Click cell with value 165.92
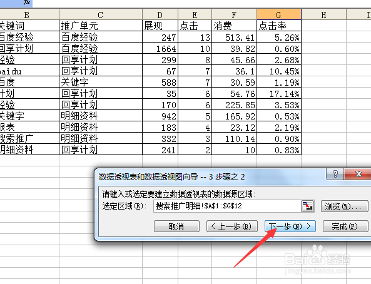Screen dimensions: 371x284 (234, 116)
